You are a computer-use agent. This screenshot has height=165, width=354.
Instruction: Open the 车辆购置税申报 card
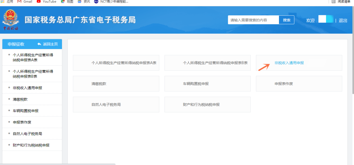click(x=207, y=84)
